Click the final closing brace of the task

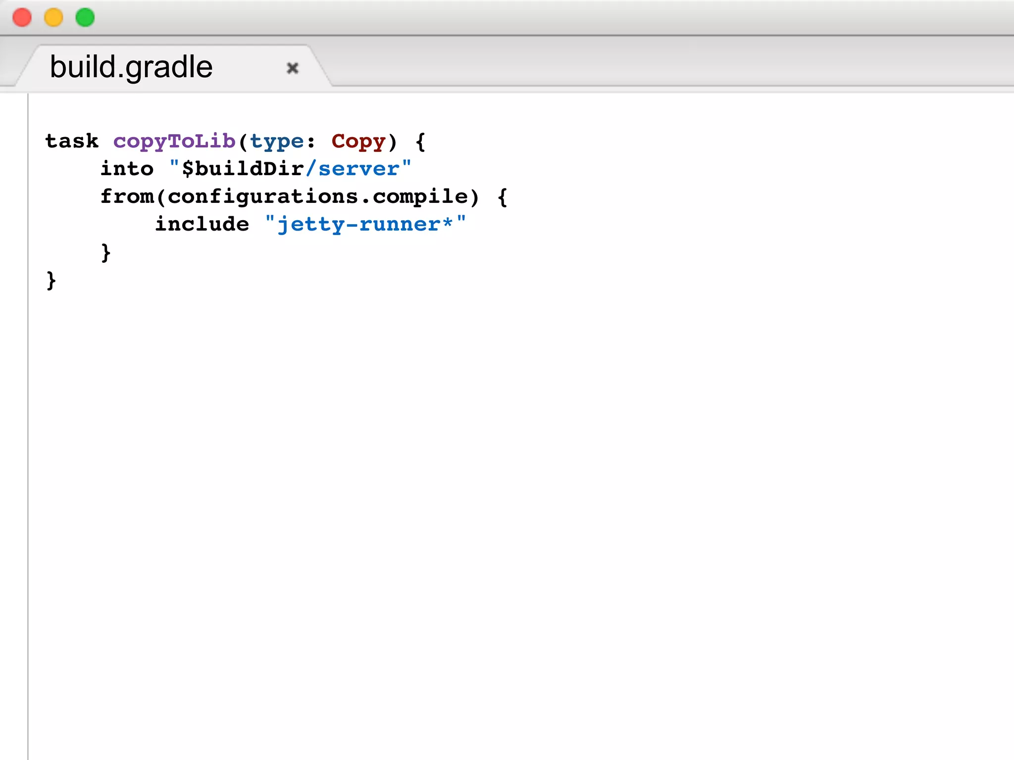pyautogui.click(x=51, y=281)
